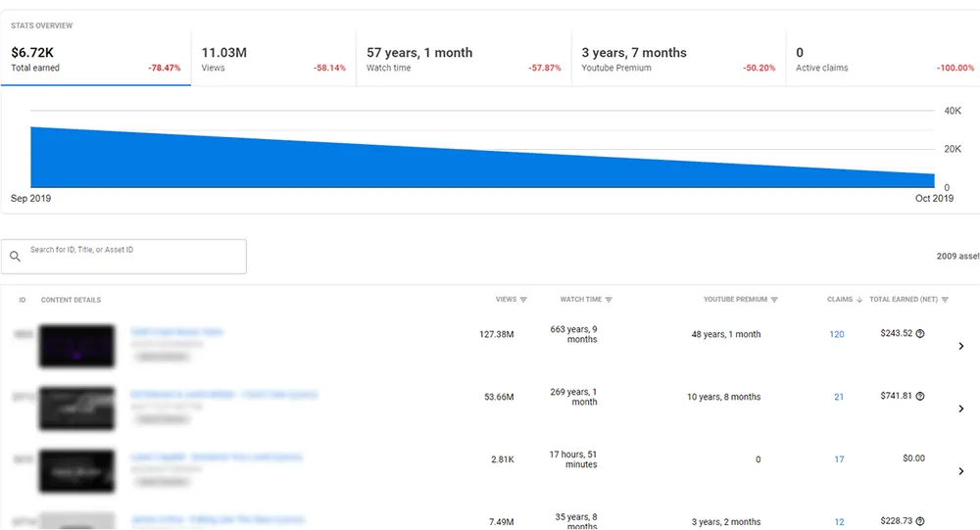
Task: Open the Active claims tab
Action: pos(883,60)
